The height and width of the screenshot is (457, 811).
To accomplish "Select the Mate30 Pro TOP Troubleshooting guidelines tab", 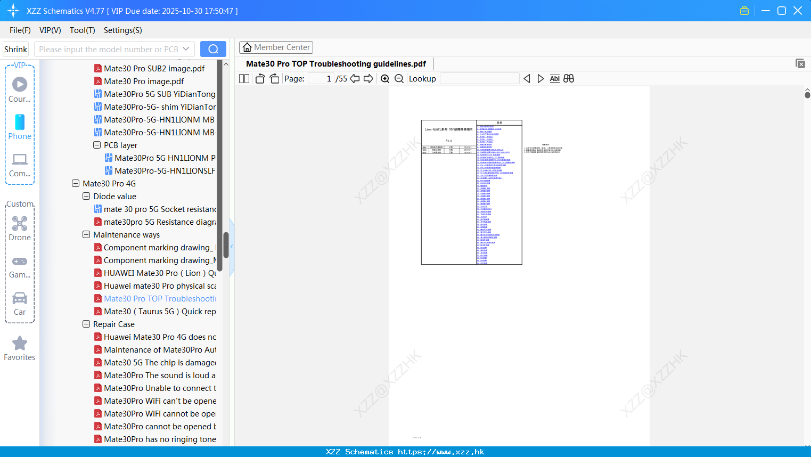I will [336, 64].
